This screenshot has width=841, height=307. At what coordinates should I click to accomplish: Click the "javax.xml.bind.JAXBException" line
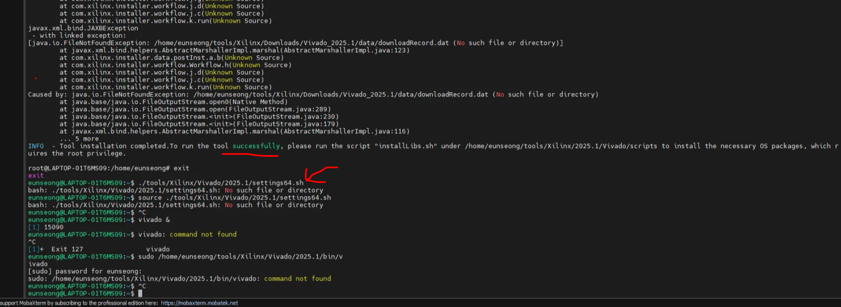click(83, 28)
